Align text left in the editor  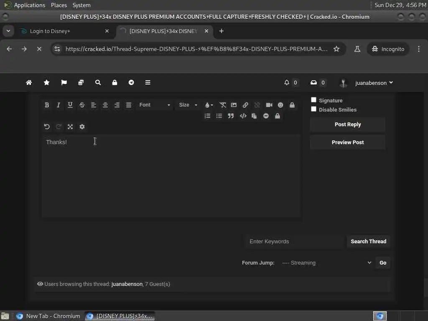[94, 105]
